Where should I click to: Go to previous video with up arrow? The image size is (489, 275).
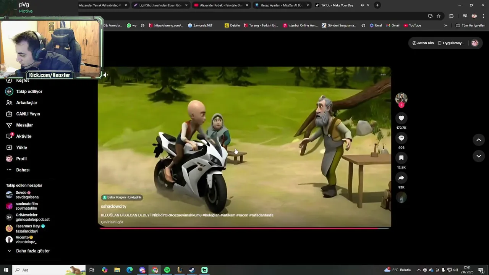click(x=479, y=140)
